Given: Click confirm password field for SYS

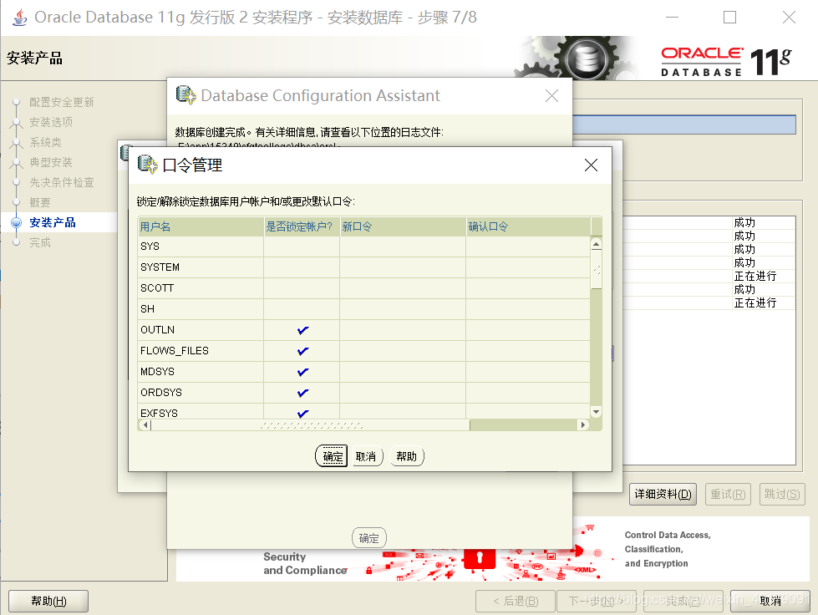Looking at the screenshot, I should (528, 247).
